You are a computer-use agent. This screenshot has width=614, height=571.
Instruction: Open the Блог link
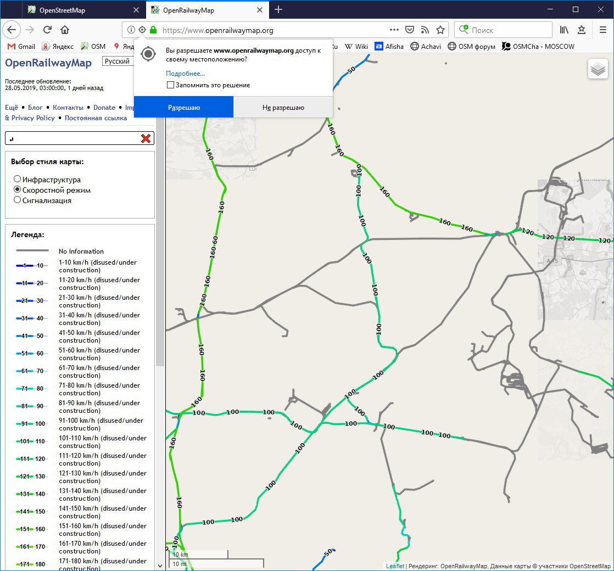(x=35, y=107)
